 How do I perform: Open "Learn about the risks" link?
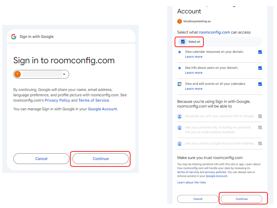tap(191, 182)
